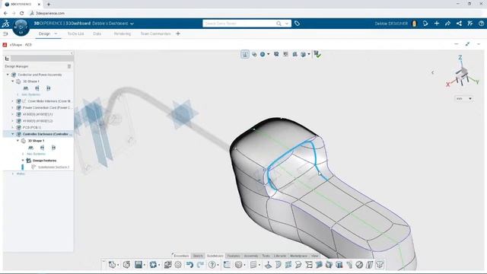The image size is (487, 274).
Task: Select the Features toolbar tab
Action: point(234,256)
